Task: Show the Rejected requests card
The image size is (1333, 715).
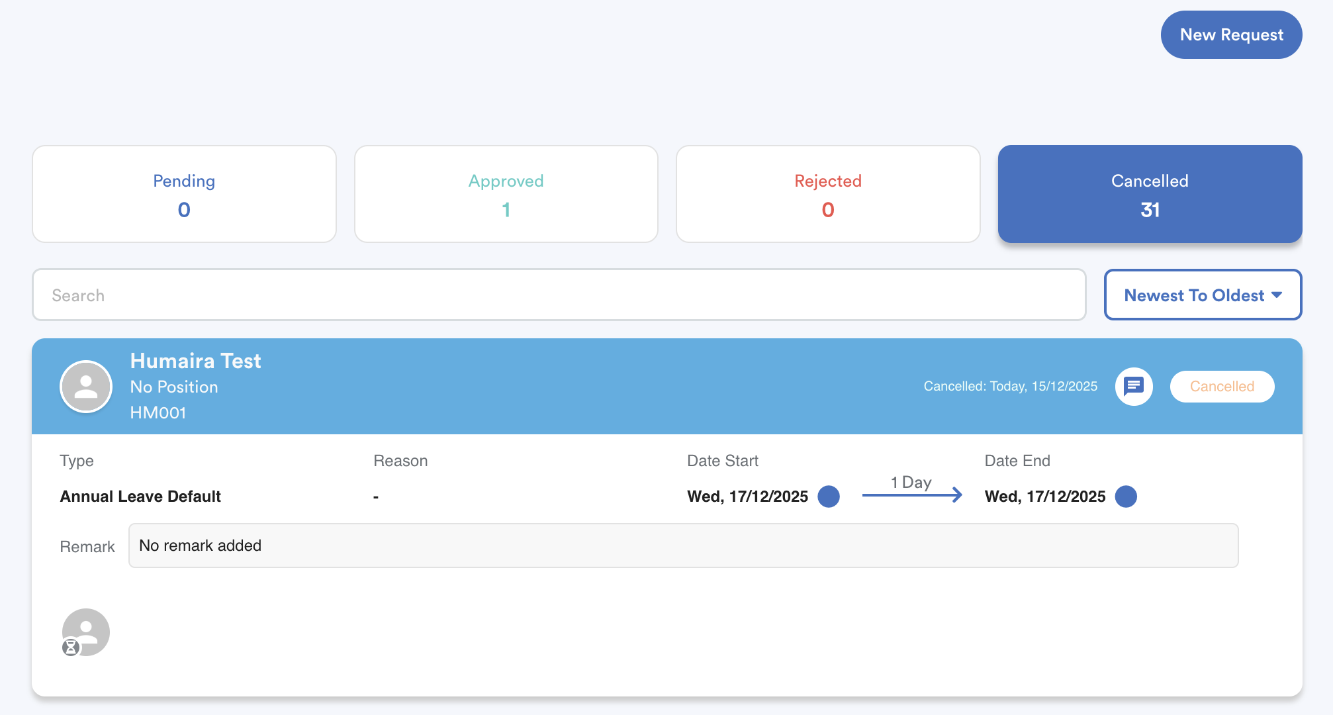Action: 827,194
